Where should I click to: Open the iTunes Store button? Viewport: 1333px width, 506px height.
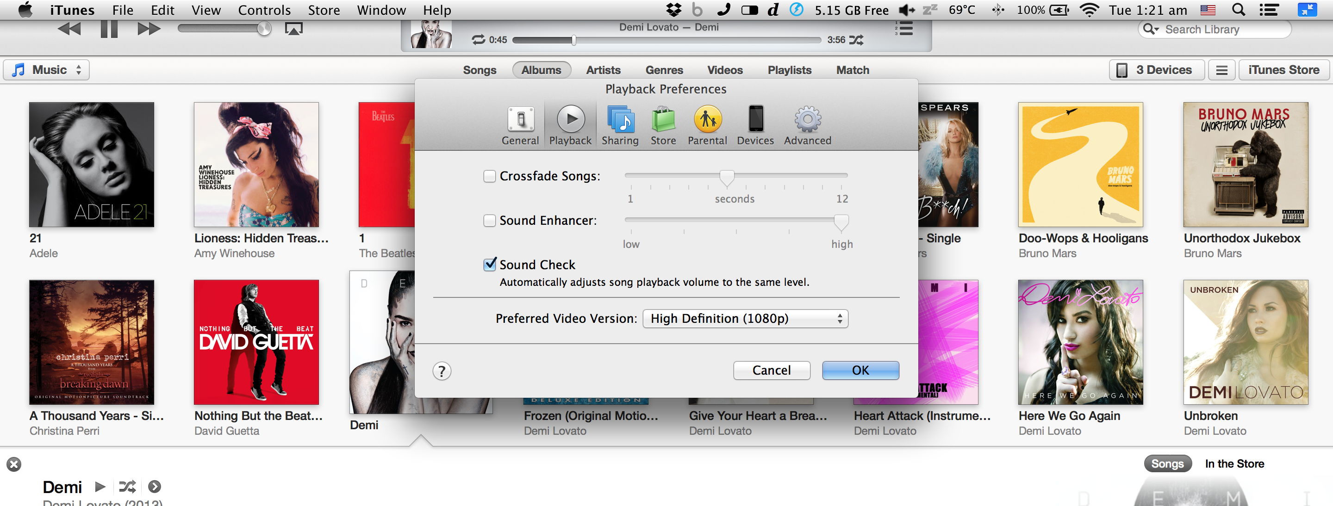click(1283, 70)
